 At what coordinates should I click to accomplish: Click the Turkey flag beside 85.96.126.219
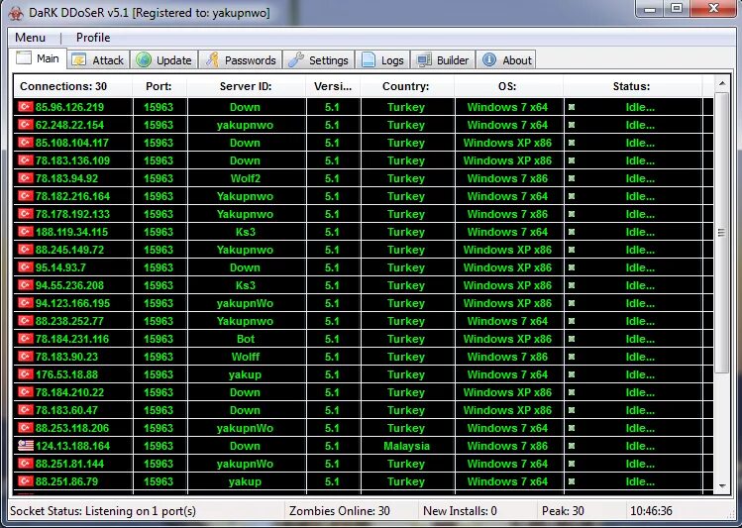[26, 107]
